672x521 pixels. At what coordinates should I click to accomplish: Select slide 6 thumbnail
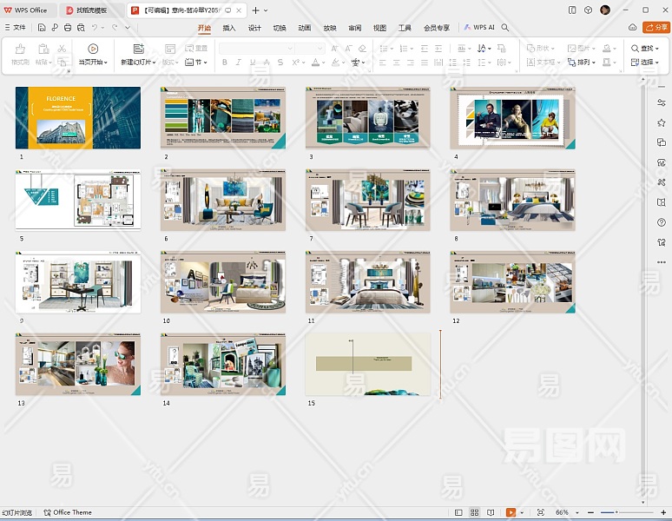click(x=223, y=200)
